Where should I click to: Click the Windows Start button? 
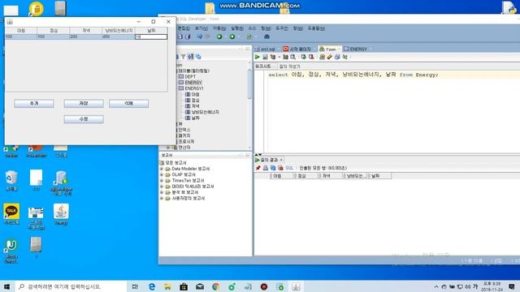click(6, 286)
